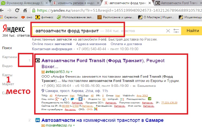Click the thumbs-up like icon in Соц. сети

click(x=65, y=99)
